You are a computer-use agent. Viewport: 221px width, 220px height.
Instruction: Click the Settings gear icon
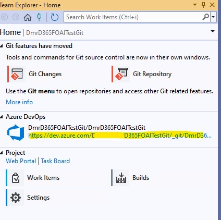point(16,198)
